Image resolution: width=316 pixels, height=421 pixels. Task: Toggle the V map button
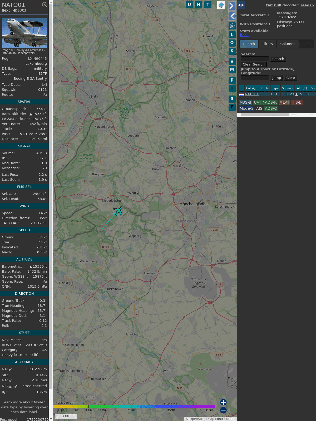click(232, 61)
